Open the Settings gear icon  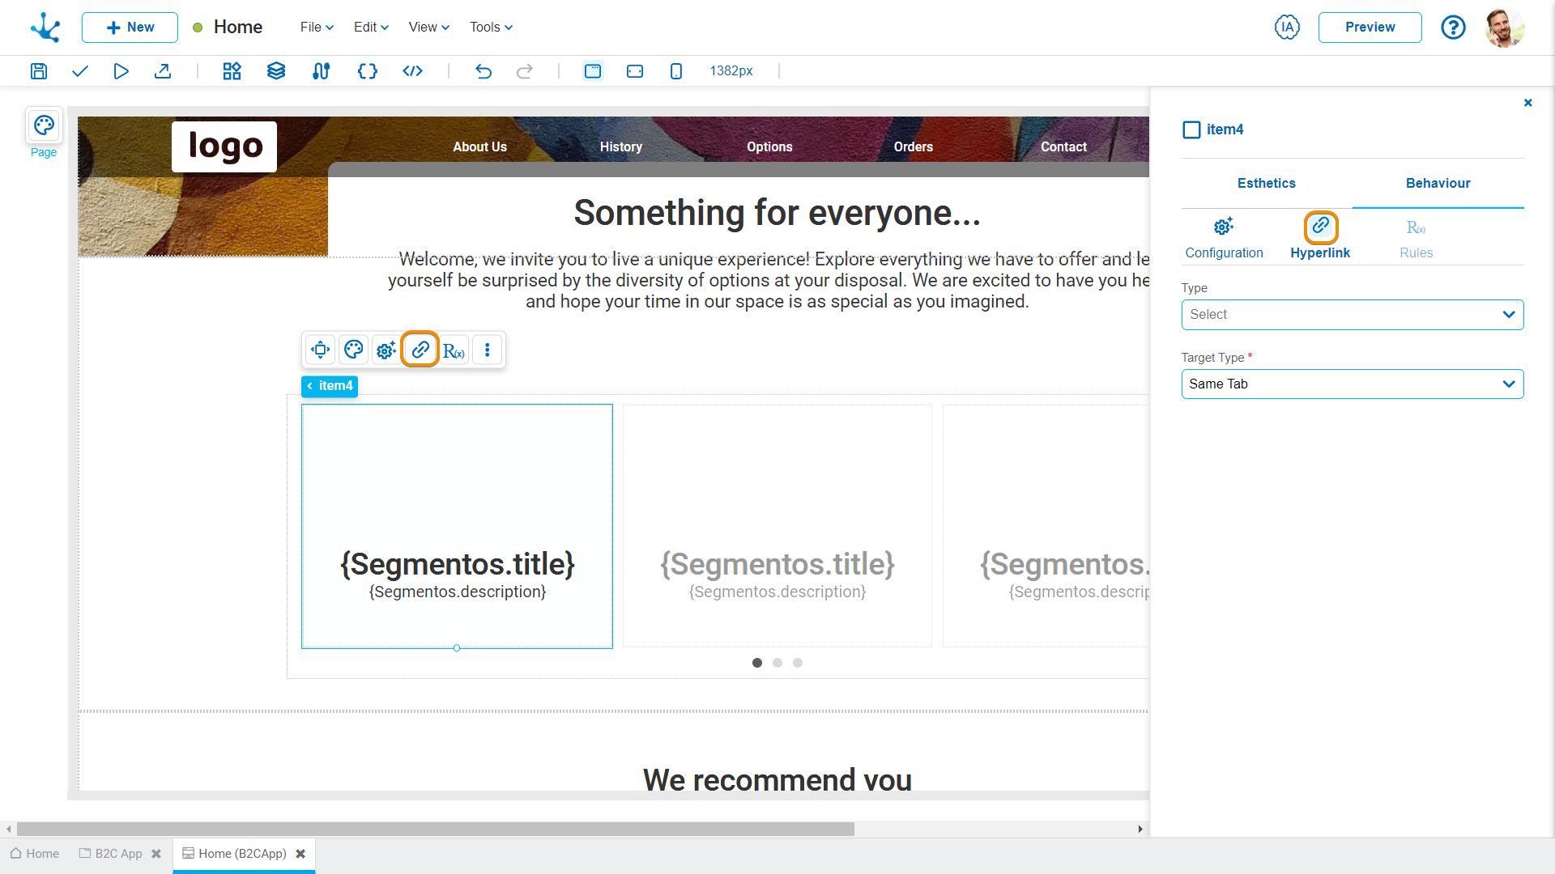click(x=386, y=350)
